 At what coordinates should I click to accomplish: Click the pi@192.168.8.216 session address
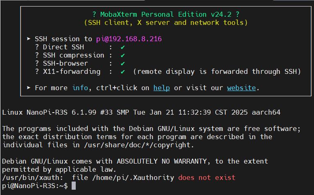pyautogui.click(x=129, y=39)
